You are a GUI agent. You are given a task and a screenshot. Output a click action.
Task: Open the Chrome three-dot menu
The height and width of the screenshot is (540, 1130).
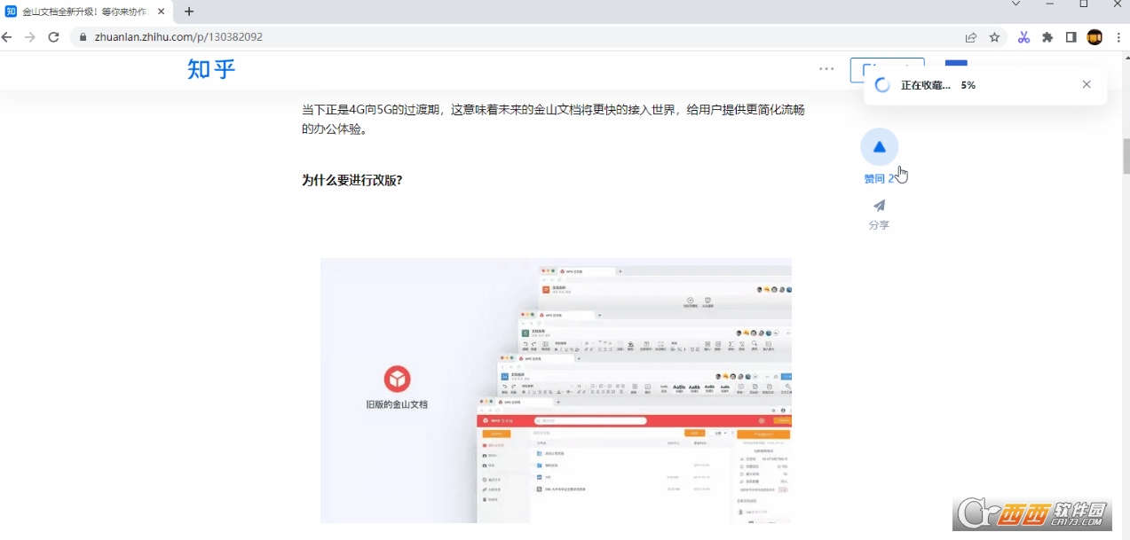[1118, 37]
